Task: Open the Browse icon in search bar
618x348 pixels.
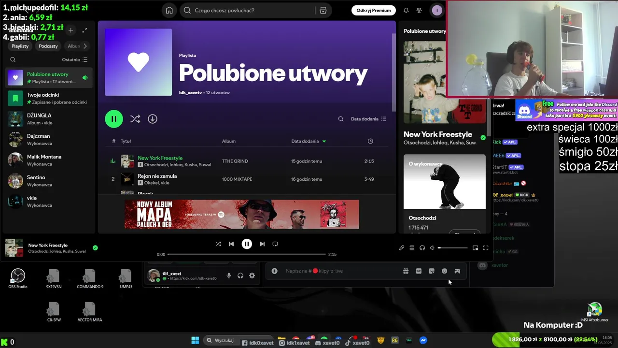Action: pos(323,10)
